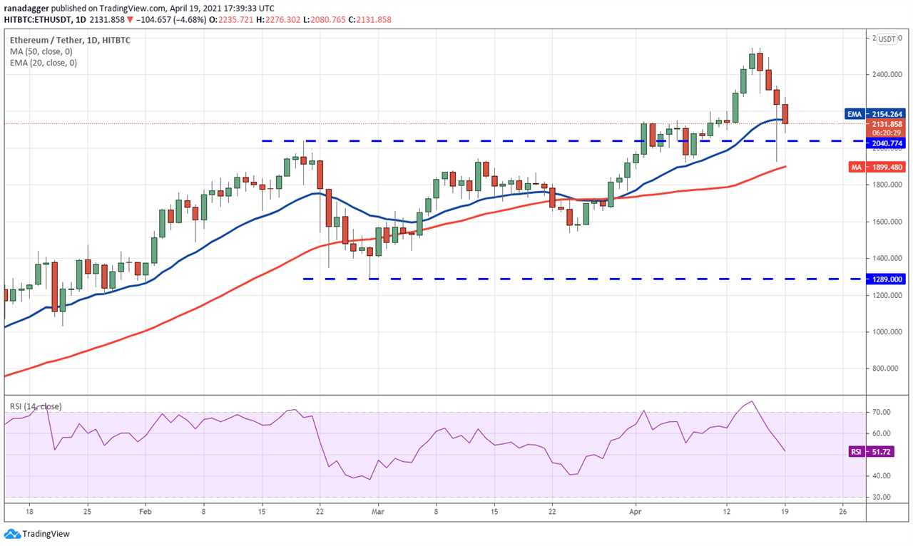Click the 1289.000 horizontal line label

885,279
